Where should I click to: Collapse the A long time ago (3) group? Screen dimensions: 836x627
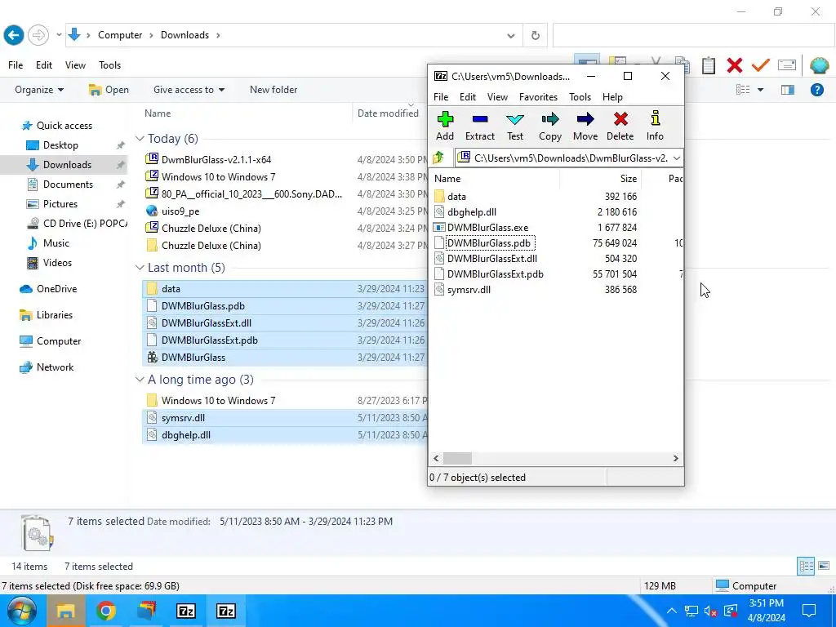[140, 380]
